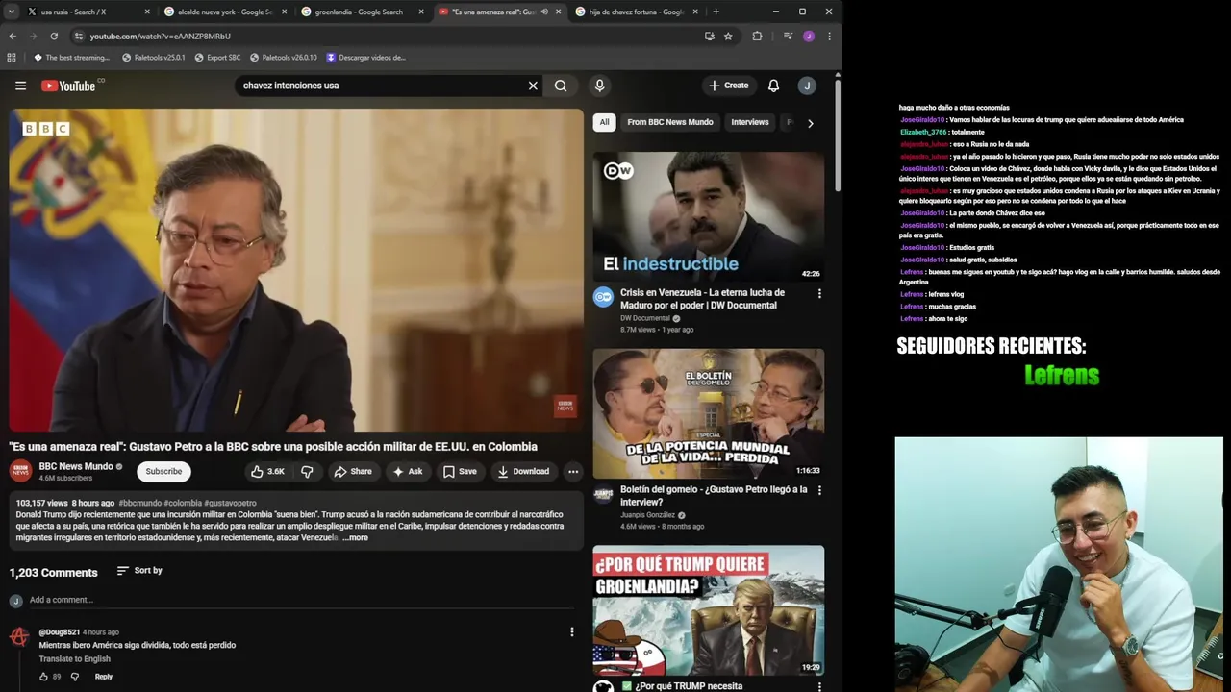Open more actions ellipsis under video
The width and height of the screenshot is (1231, 692).
click(573, 471)
